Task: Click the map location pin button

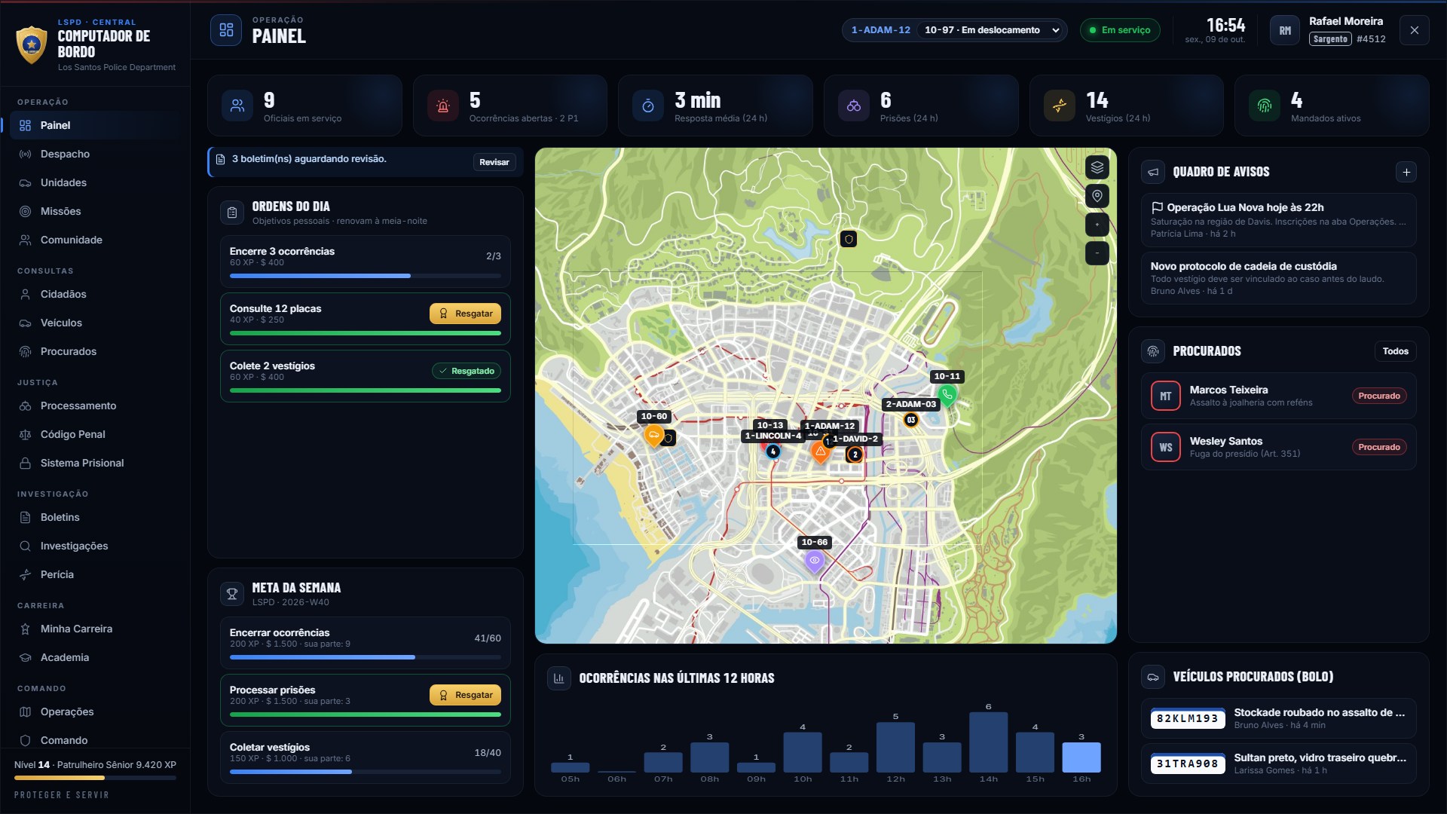Action: 1097,196
